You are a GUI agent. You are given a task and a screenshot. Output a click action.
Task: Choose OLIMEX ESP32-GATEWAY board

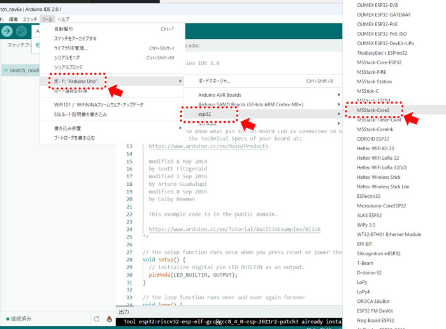coord(384,15)
